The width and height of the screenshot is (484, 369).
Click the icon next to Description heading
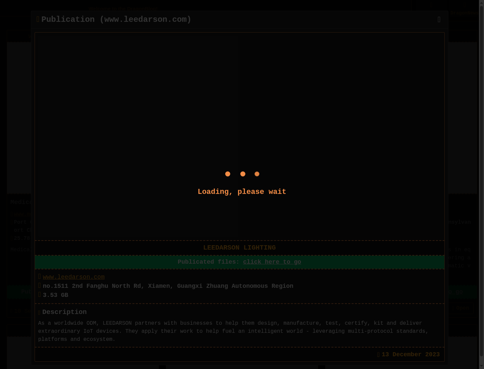(x=39, y=313)
